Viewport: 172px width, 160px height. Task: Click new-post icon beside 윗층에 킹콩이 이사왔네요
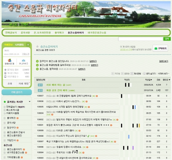(87, 147)
